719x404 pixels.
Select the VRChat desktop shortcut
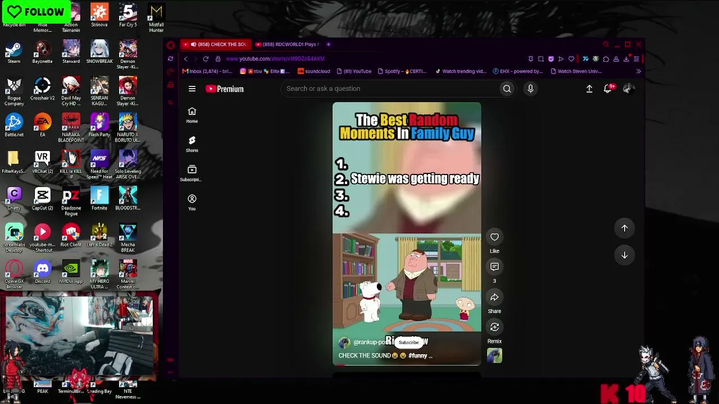tap(42, 163)
